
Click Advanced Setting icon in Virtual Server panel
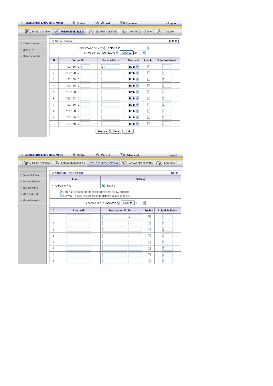tap(124, 31)
